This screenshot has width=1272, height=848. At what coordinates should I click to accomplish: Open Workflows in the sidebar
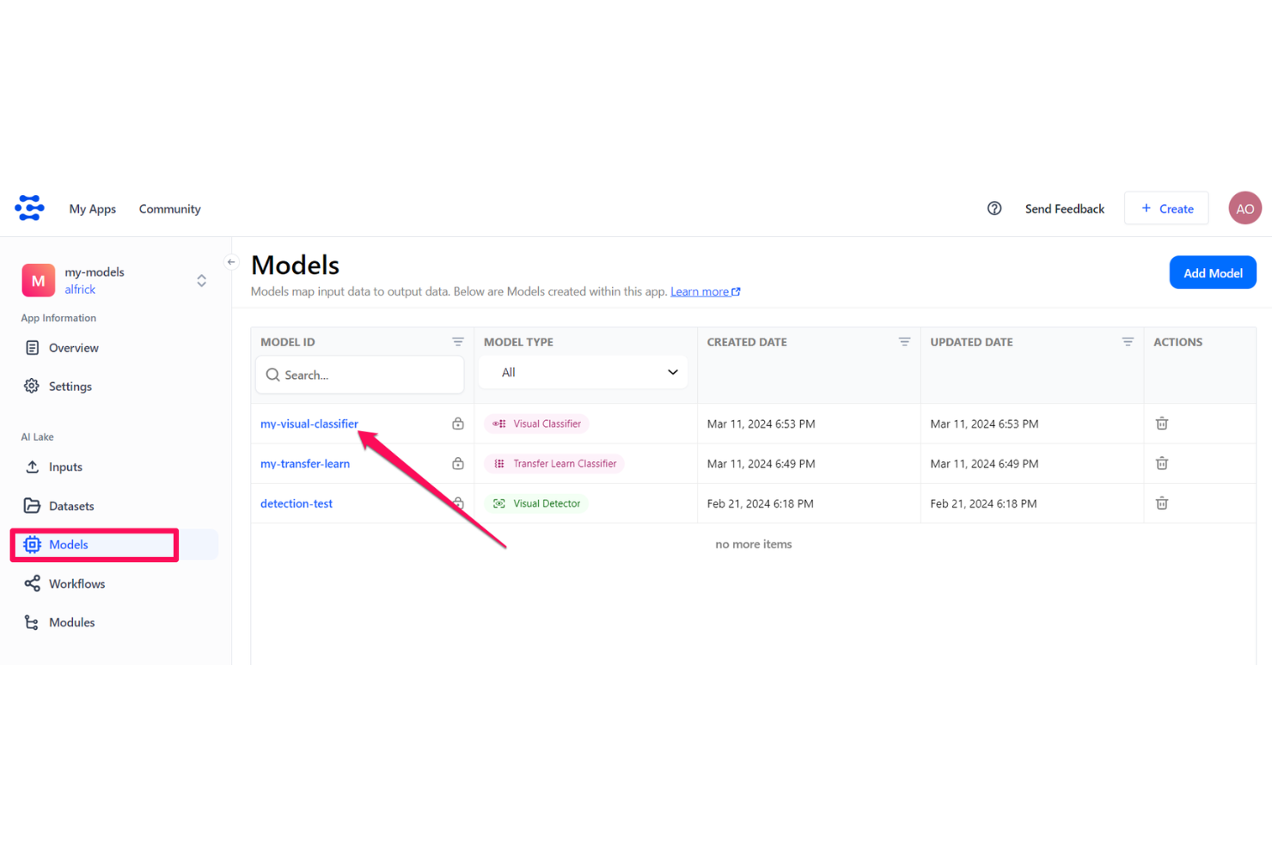(x=76, y=584)
